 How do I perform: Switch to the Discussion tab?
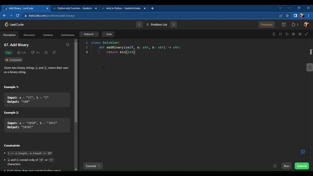[x=29, y=35]
